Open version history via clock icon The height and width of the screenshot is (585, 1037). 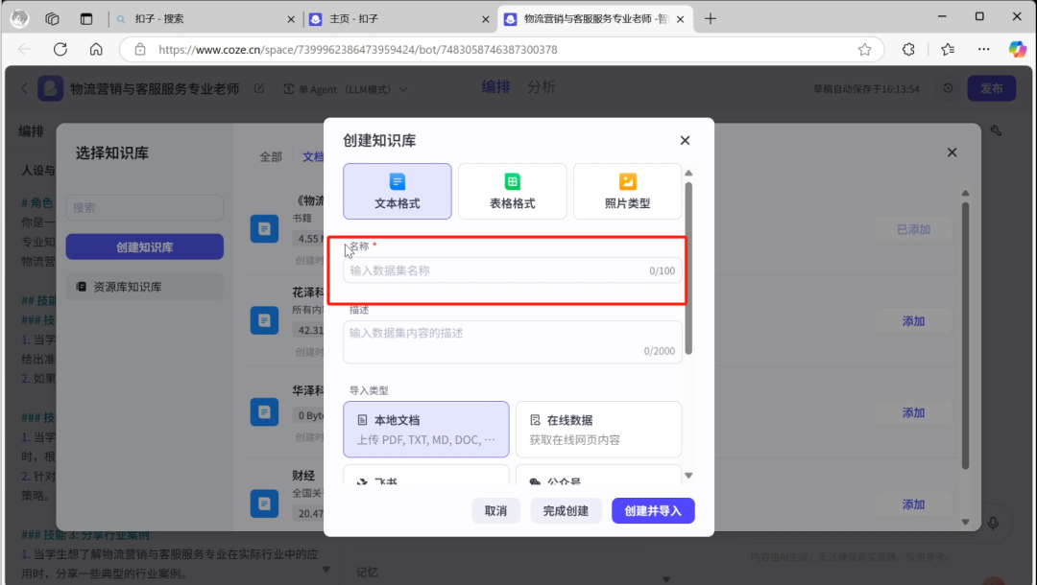[x=947, y=88]
